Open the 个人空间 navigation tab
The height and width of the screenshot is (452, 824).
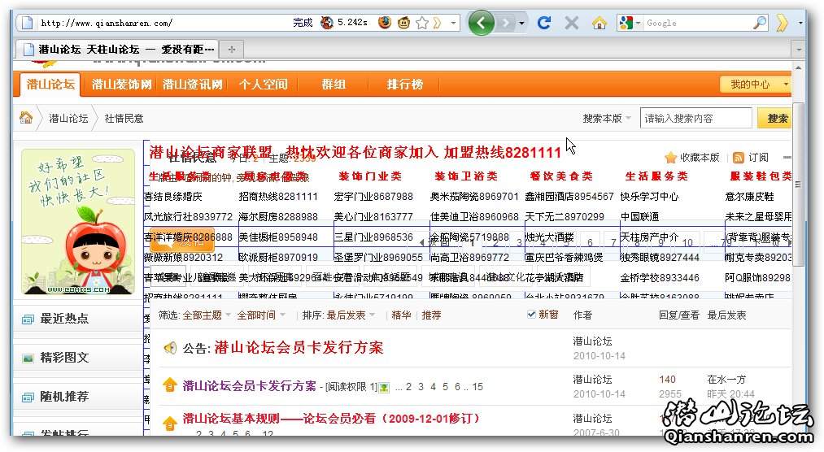(x=264, y=84)
